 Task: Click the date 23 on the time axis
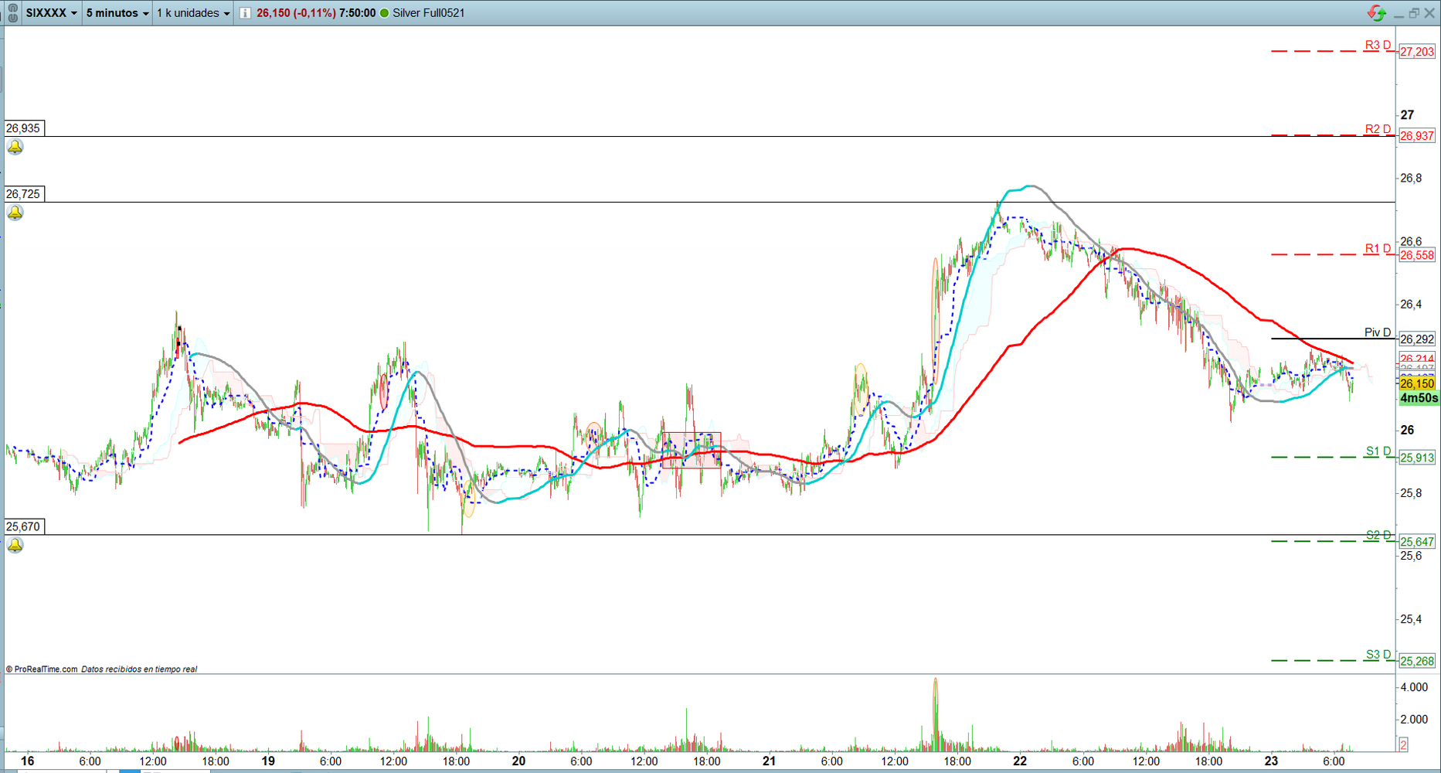point(1271,761)
